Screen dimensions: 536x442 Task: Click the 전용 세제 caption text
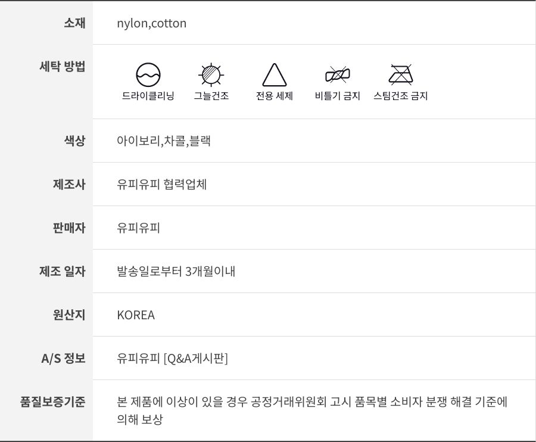(x=275, y=96)
